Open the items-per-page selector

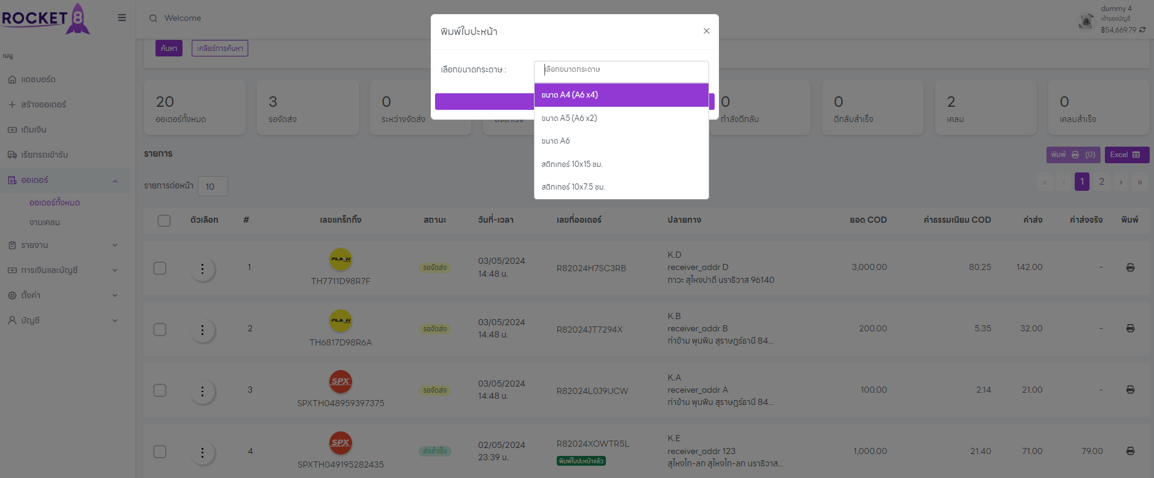click(213, 187)
